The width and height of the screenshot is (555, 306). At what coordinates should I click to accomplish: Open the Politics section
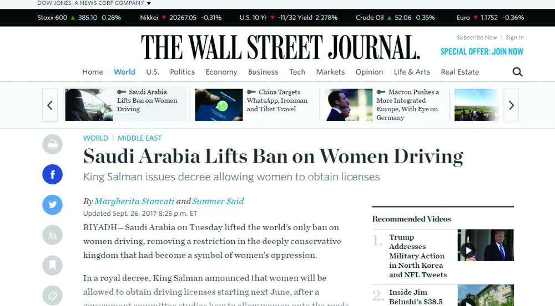pos(182,72)
